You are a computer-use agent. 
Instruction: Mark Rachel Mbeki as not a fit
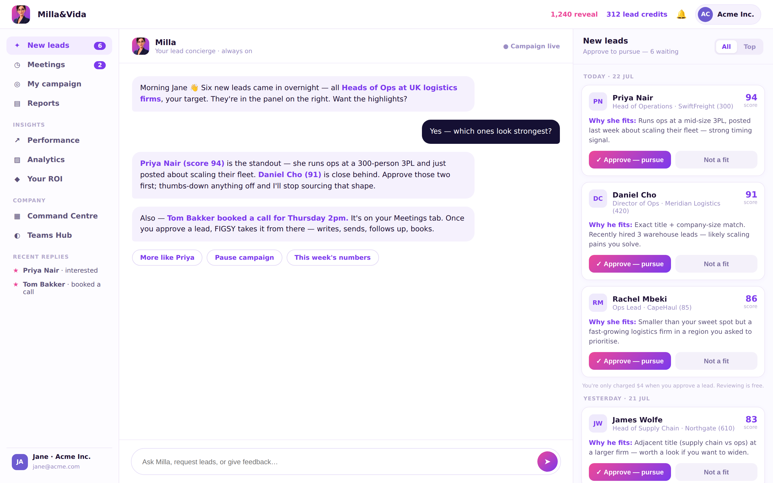tap(716, 361)
